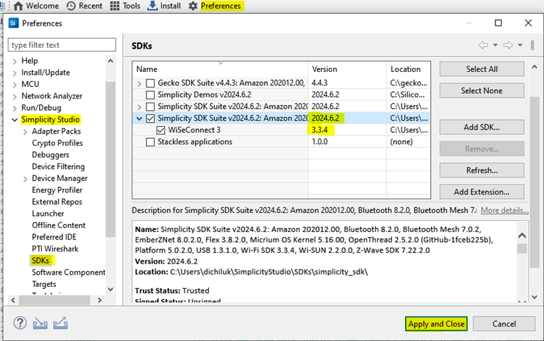Open the help question mark icon
Viewport: 544px width, 341px height.
click(x=20, y=323)
